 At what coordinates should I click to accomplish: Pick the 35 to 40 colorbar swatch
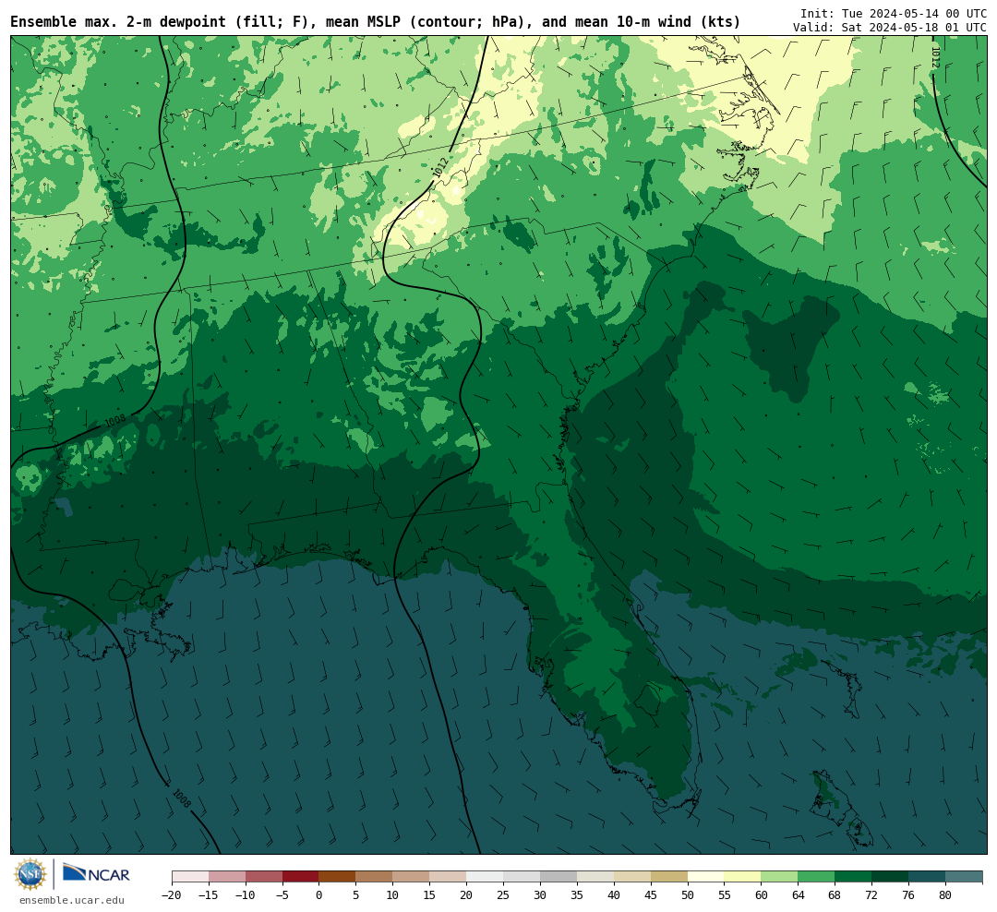click(x=595, y=877)
